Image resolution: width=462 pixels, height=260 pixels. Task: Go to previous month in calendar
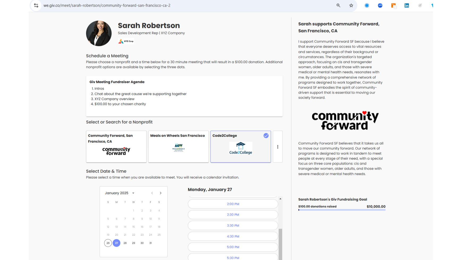click(x=152, y=193)
